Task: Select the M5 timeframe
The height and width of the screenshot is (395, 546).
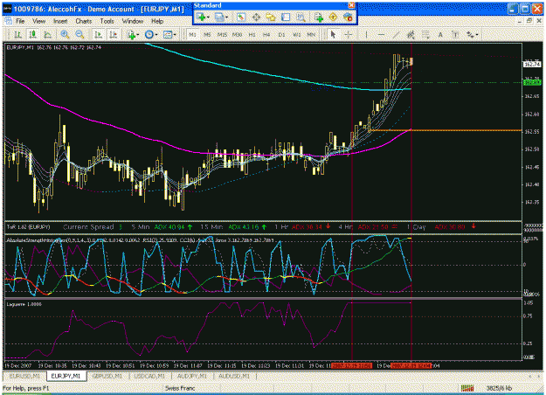Action: pos(208,34)
